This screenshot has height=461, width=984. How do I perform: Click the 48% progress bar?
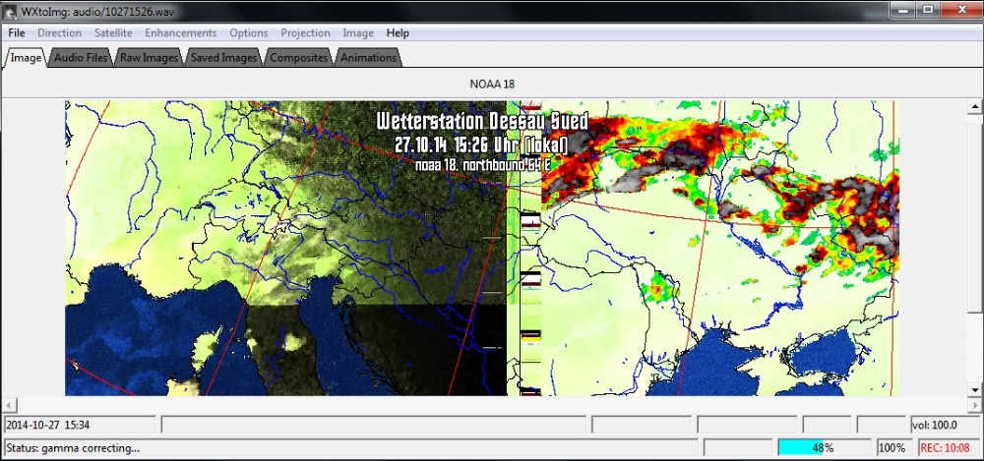tap(823, 448)
